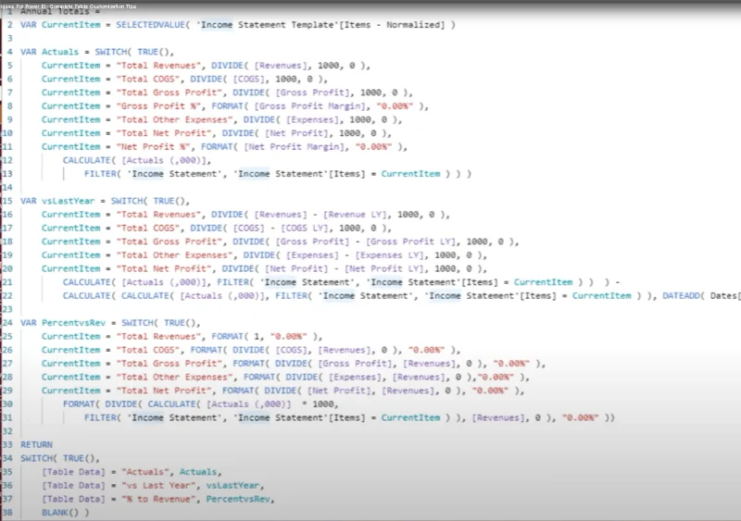
Task: Click CurrentItem reference on line 31
Action: (x=410, y=417)
